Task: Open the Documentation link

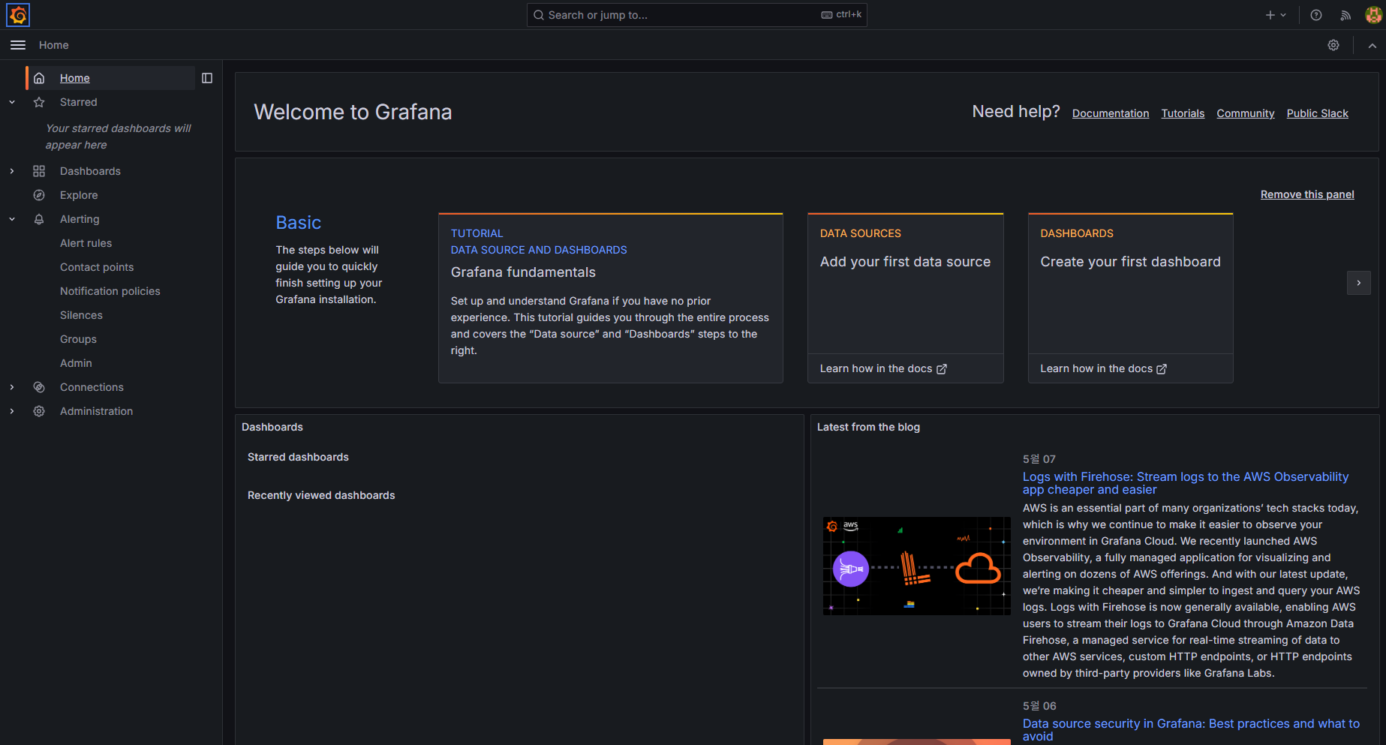Action: pyautogui.click(x=1111, y=113)
